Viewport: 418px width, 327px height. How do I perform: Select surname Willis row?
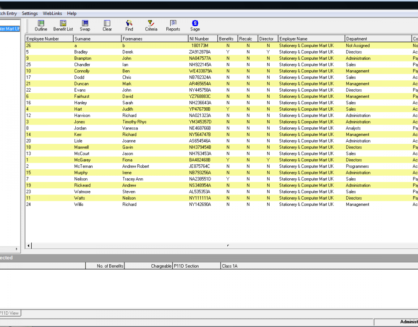pos(79,204)
